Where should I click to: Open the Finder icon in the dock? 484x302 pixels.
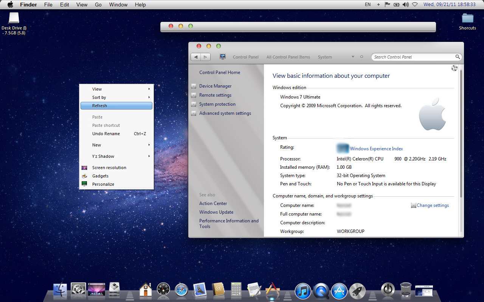(x=60, y=290)
